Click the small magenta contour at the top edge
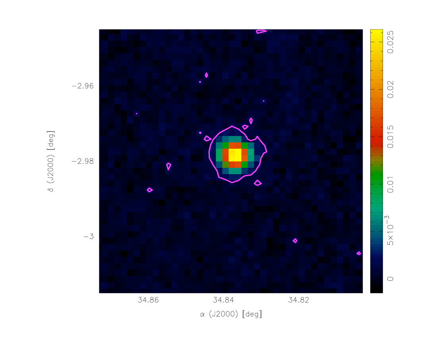This screenshot has height=338, width=437. pos(261,31)
